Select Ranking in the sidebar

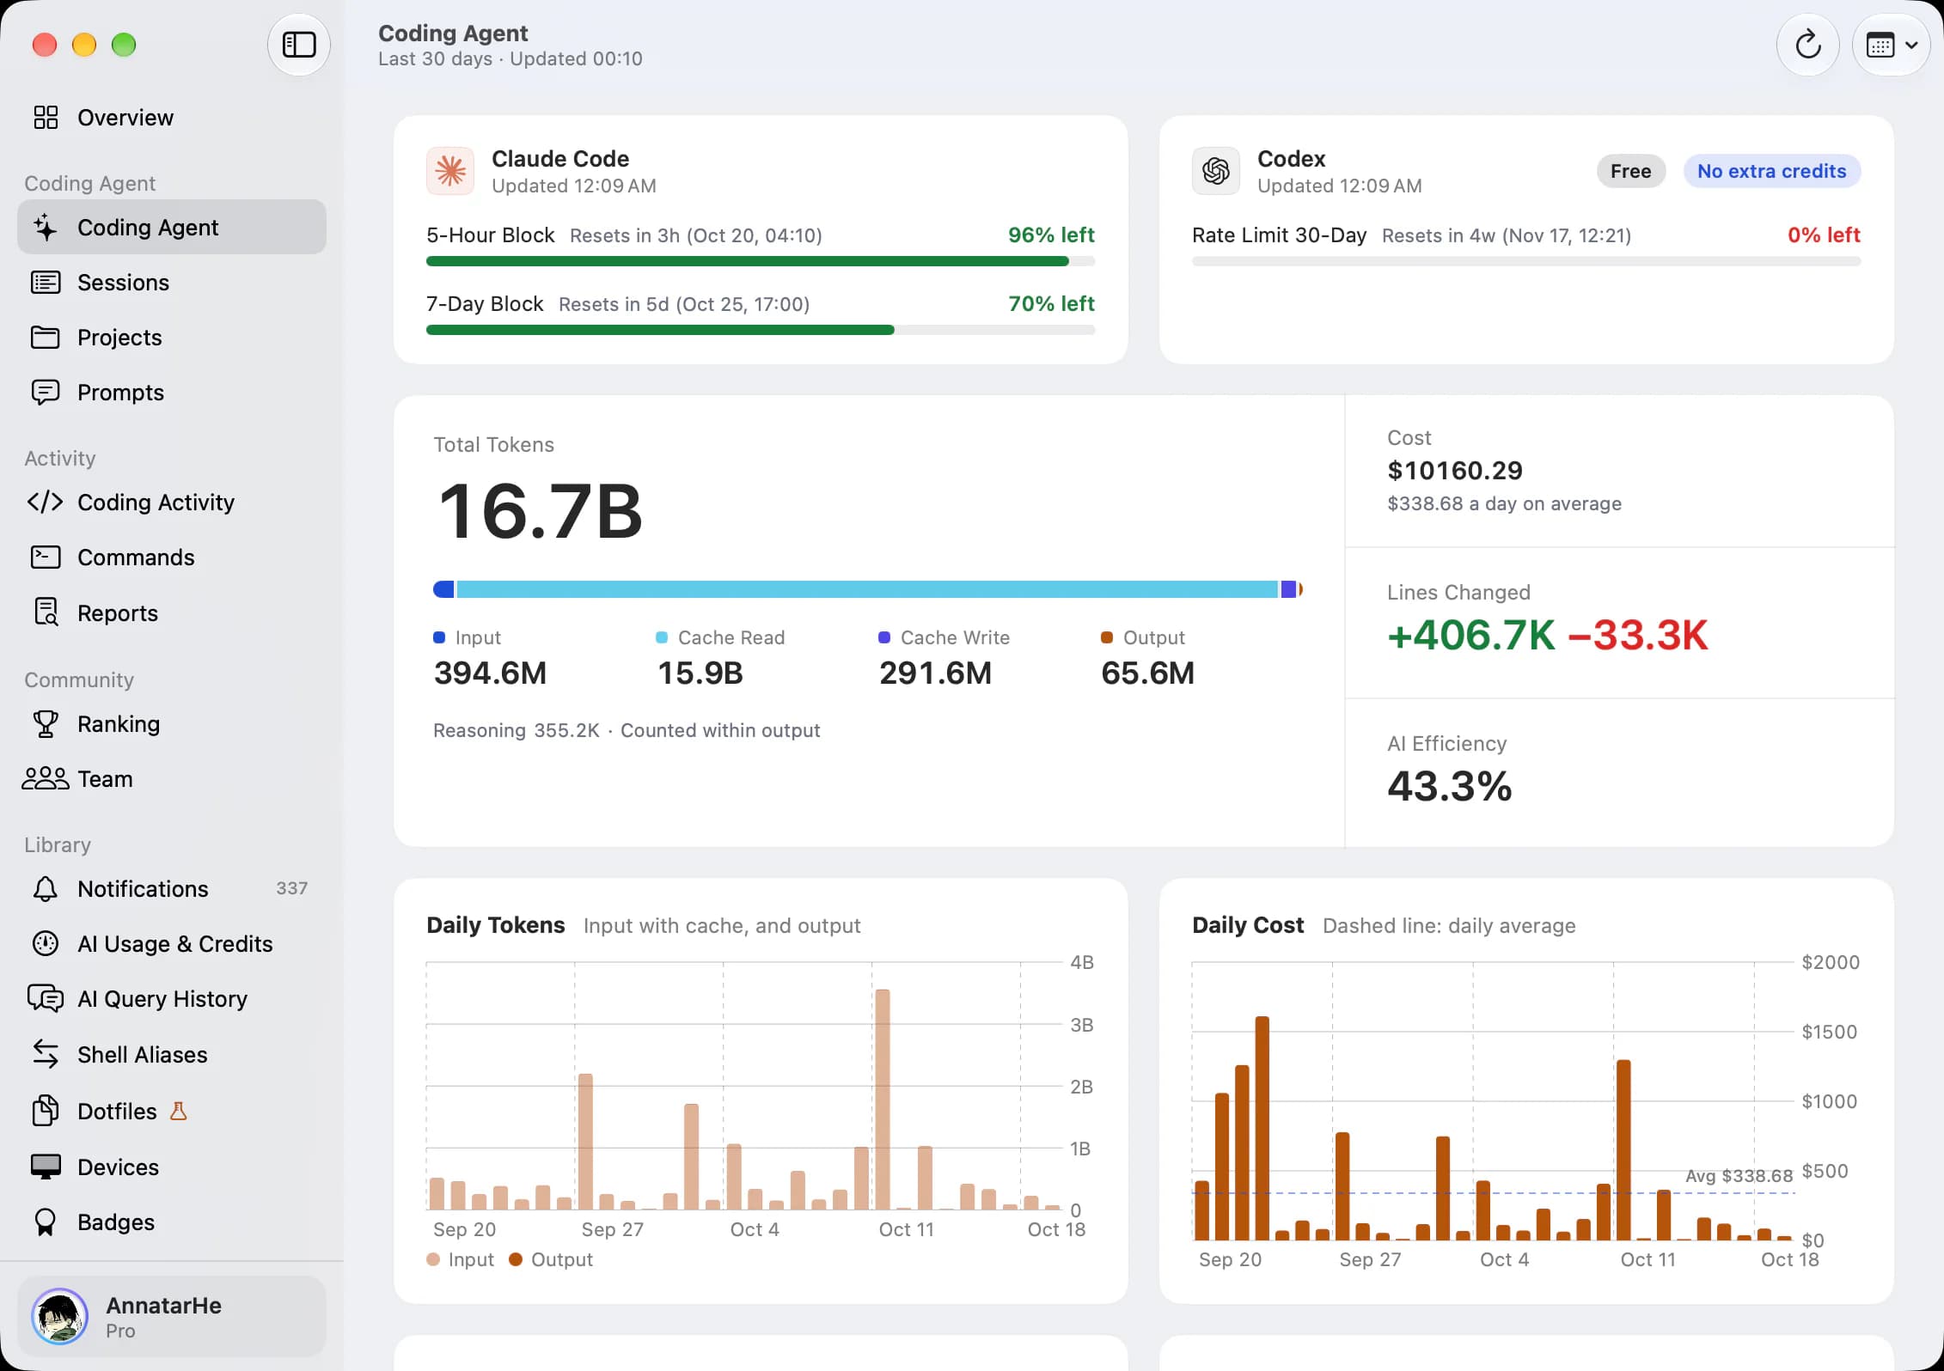172,723
